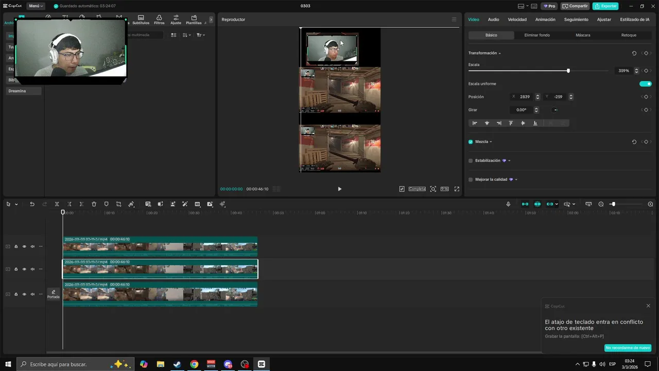Expand the Estabilización options arrow
This screenshot has width=659, height=371.
(x=509, y=161)
